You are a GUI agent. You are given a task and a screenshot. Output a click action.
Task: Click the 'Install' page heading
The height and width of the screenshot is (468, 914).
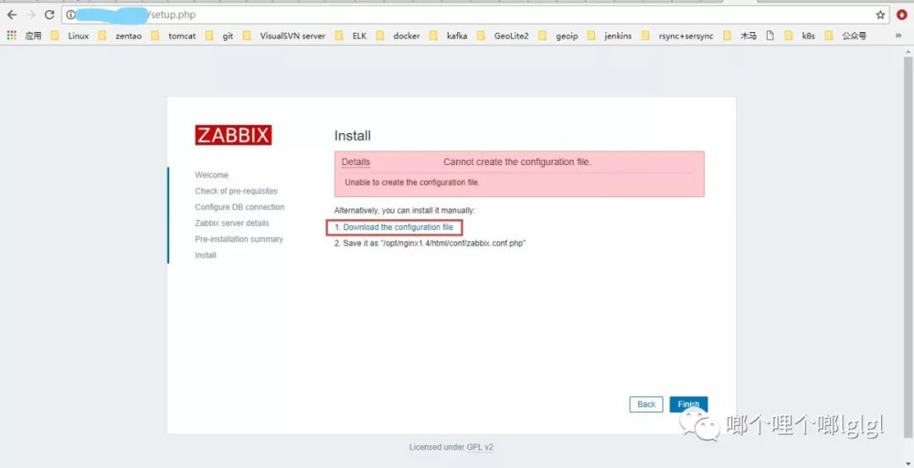coord(353,135)
